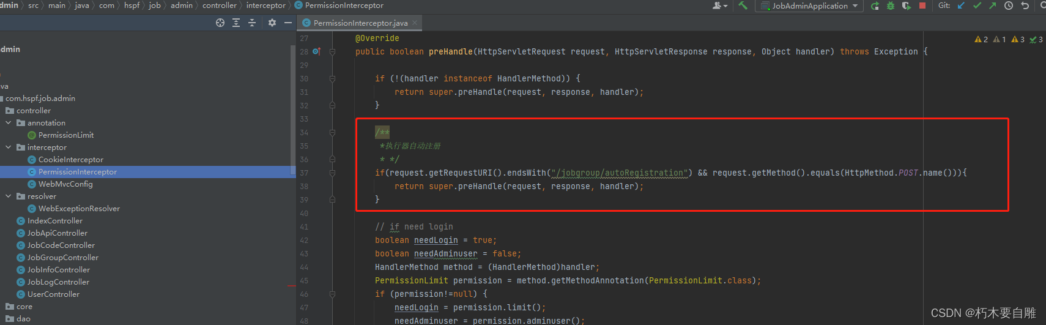
Task: Click 'hspf' breadcrumb segment
Action: (x=132, y=6)
